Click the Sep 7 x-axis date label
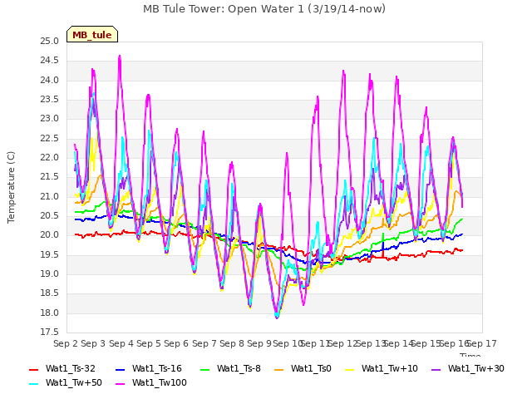 point(204,344)
